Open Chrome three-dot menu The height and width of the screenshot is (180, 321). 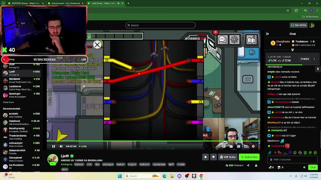click(x=317, y=10)
